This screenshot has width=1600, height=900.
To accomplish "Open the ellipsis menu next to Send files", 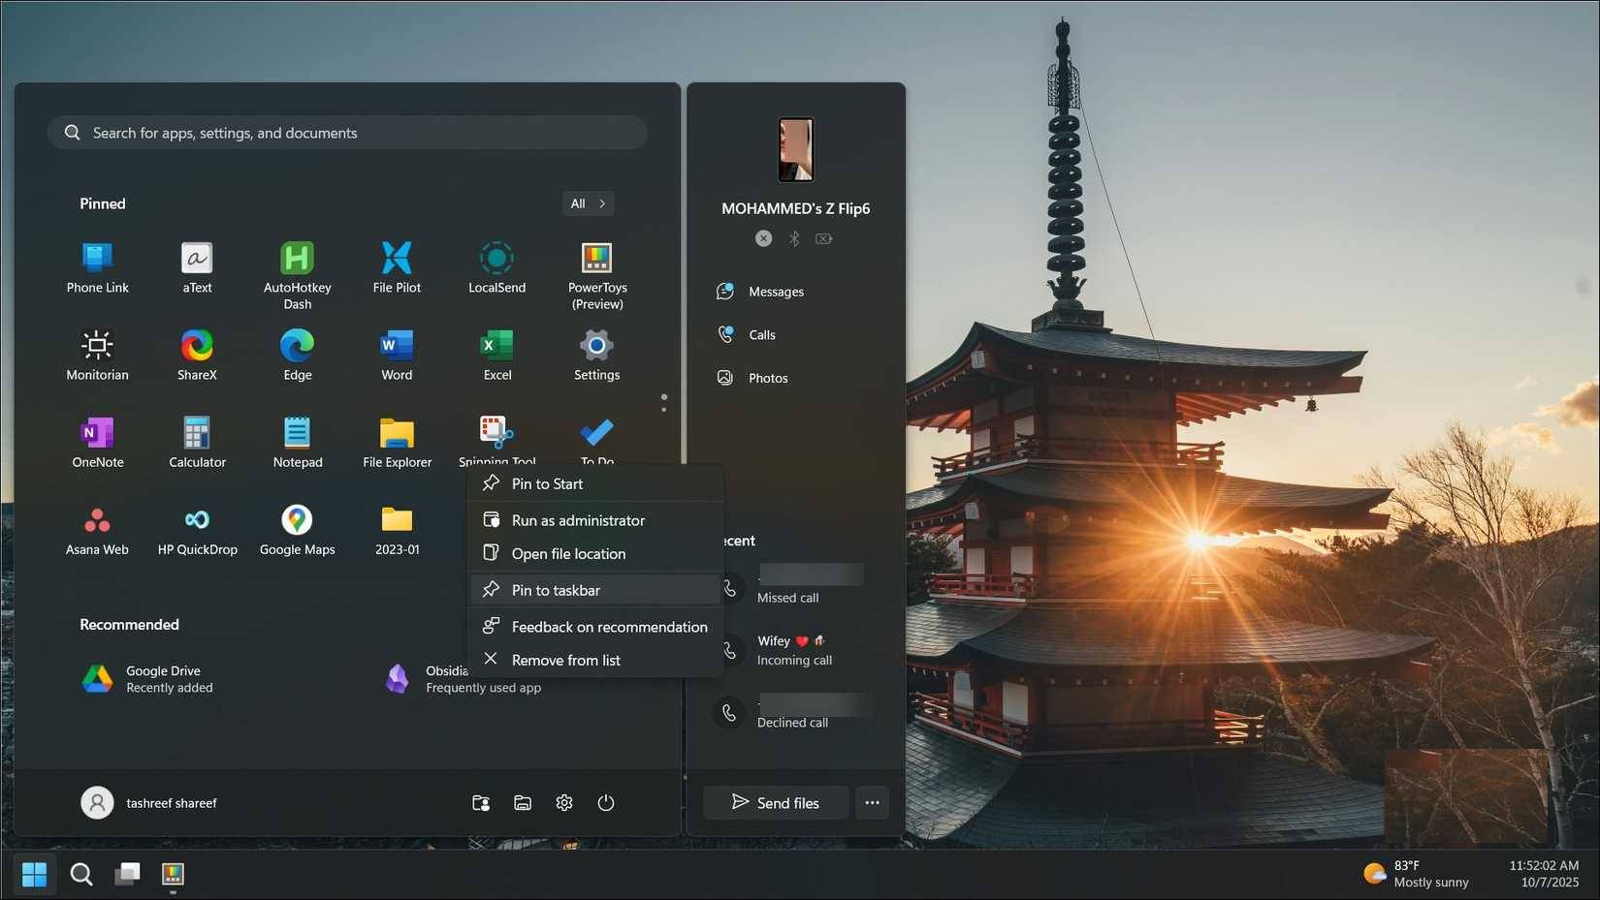I will [x=871, y=802].
